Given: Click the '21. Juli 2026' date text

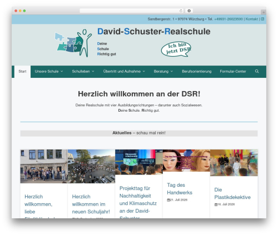Looking at the screenshot, I should (x=178, y=200).
